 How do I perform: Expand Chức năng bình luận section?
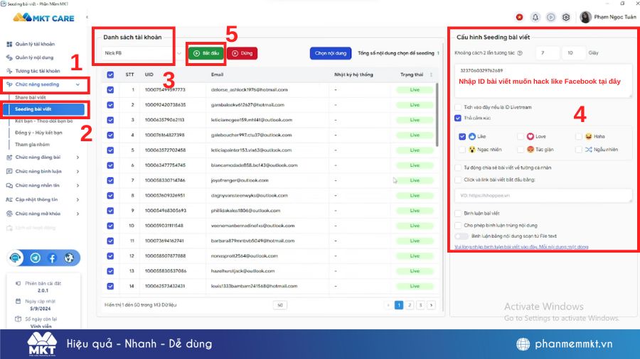[78, 172]
